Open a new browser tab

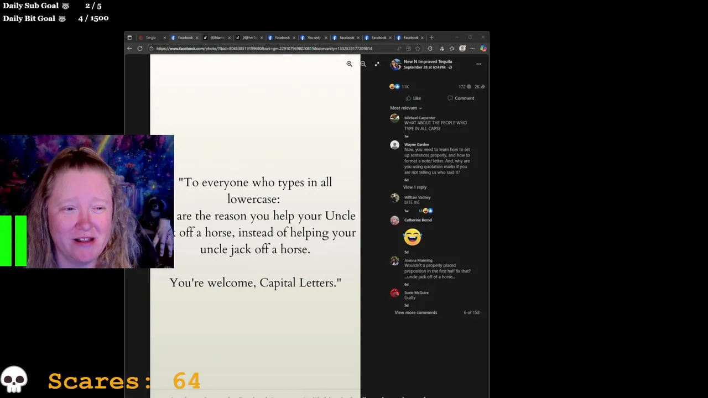point(431,38)
